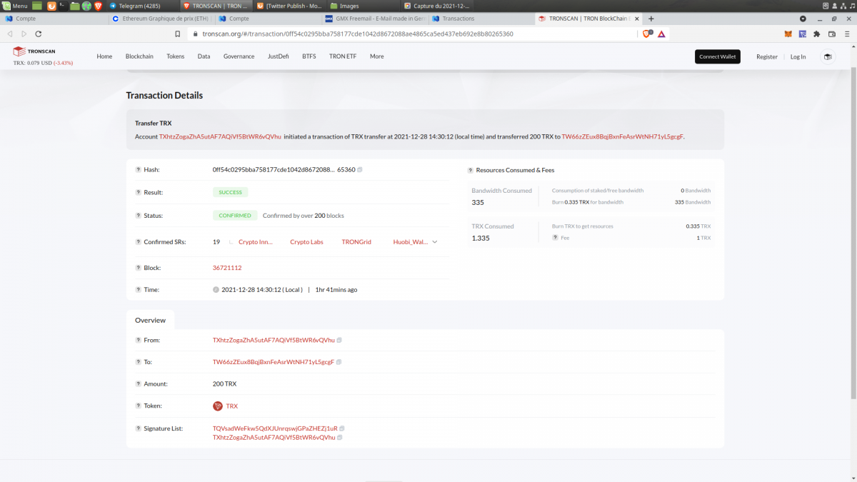Open the Blockchain navigation menu
Image resolution: width=857 pixels, height=482 pixels.
(x=139, y=56)
